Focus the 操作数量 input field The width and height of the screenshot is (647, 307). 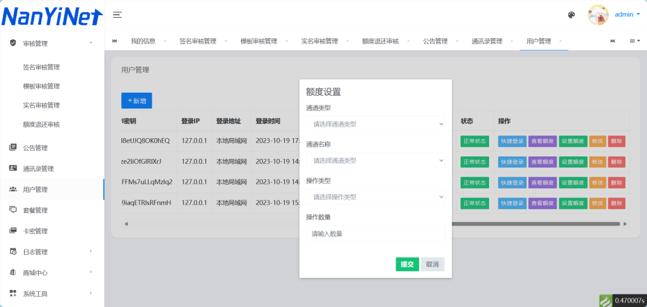click(375, 233)
